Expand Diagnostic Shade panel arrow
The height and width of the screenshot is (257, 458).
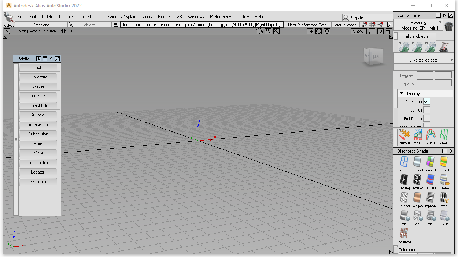451,151
